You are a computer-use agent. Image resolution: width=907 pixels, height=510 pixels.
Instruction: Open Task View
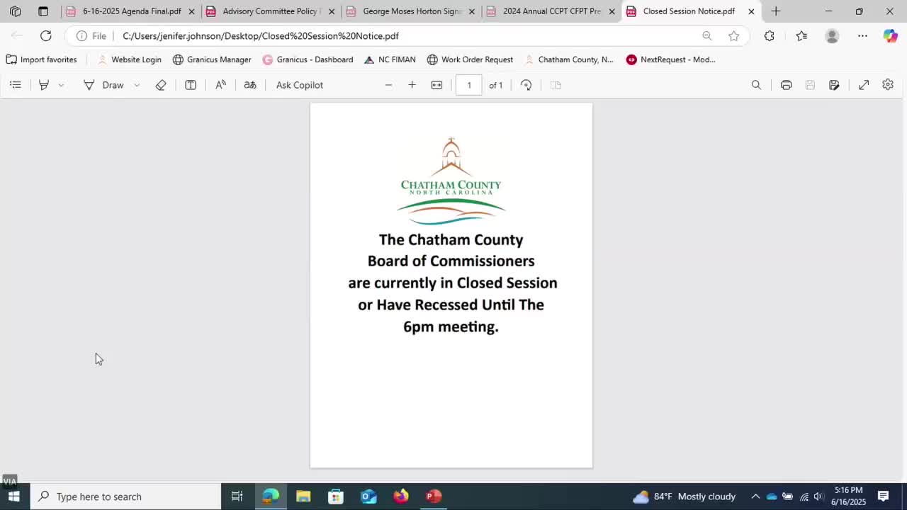click(x=237, y=497)
